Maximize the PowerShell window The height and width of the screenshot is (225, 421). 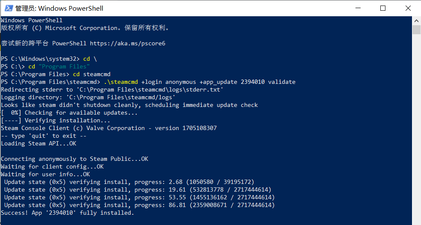click(x=383, y=8)
